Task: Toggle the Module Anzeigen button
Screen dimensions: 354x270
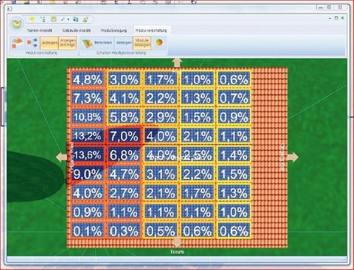Action: pos(142,43)
